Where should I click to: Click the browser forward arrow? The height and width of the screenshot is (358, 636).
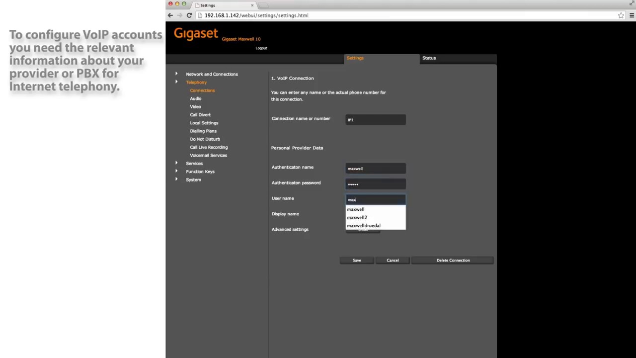[179, 15]
